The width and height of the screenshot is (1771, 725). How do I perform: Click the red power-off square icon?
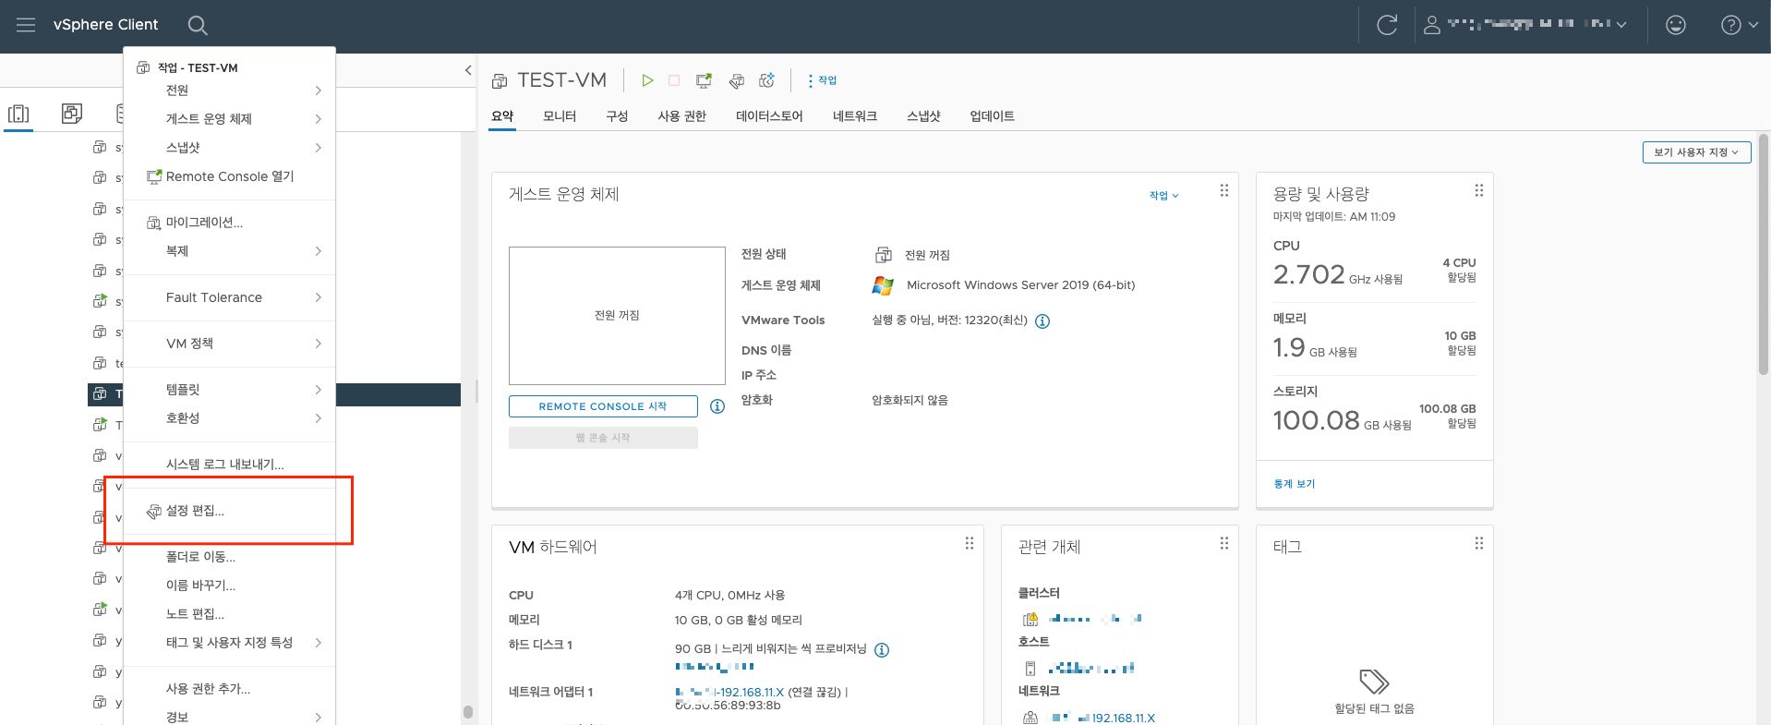tap(674, 80)
